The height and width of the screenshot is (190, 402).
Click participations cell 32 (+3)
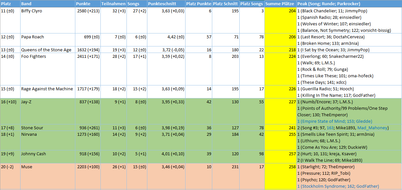tap(113, 20)
